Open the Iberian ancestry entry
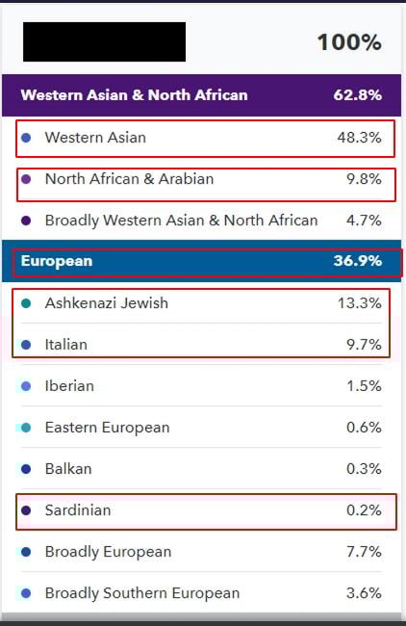This screenshot has height=626, width=406. pyautogui.click(x=201, y=386)
